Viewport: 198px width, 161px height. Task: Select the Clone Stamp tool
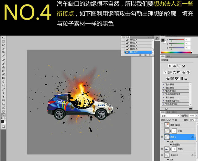point(3,67)
